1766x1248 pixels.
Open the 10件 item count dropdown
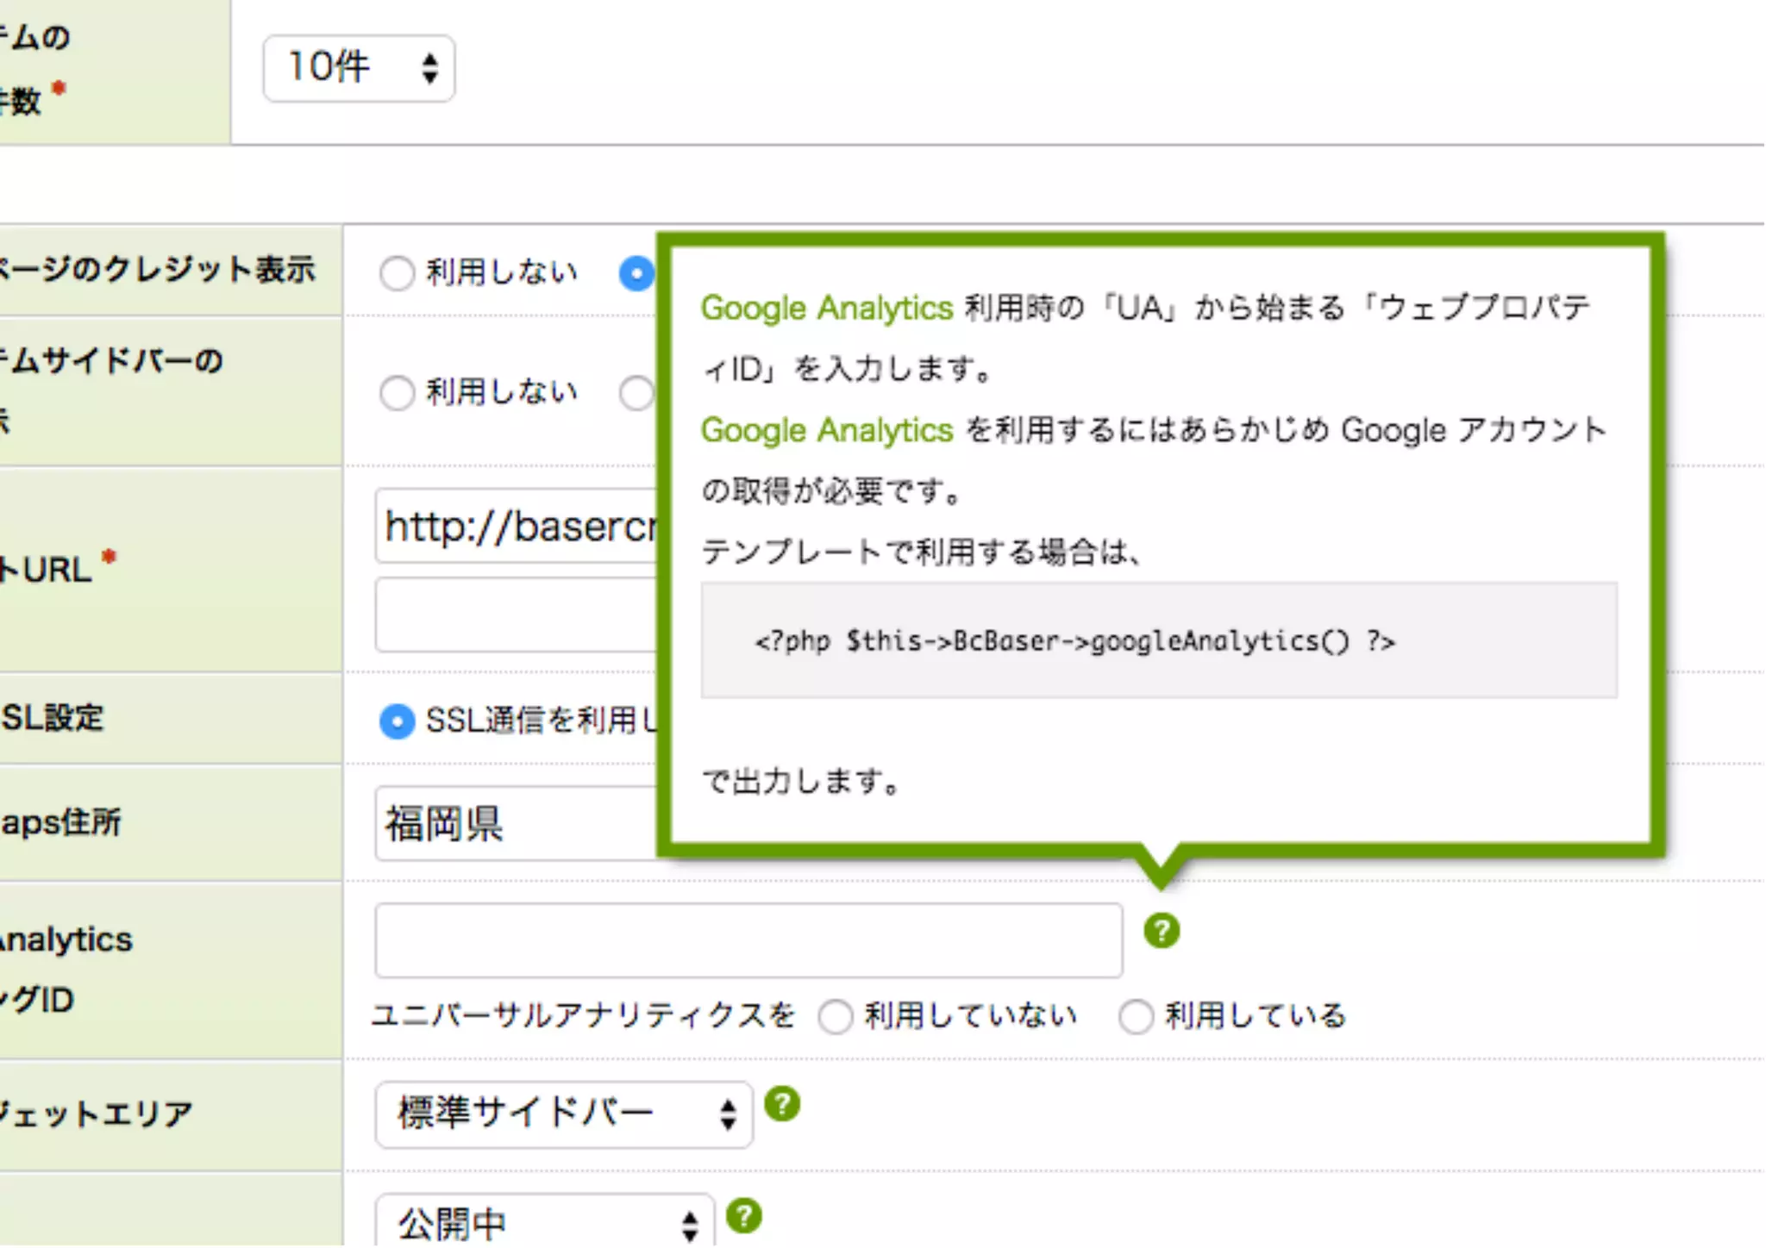point(359,68)
